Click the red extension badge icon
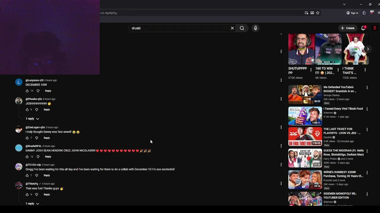This screenshot has height=213, width=380. (x=371, y=13)
